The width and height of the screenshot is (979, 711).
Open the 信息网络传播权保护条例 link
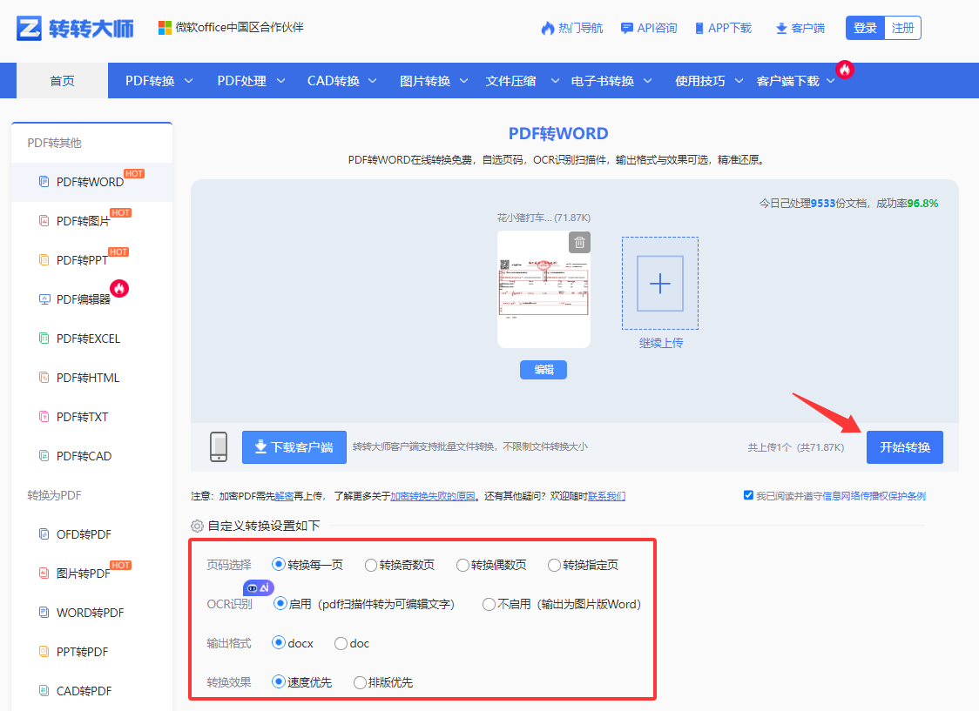tap(874, 496)
